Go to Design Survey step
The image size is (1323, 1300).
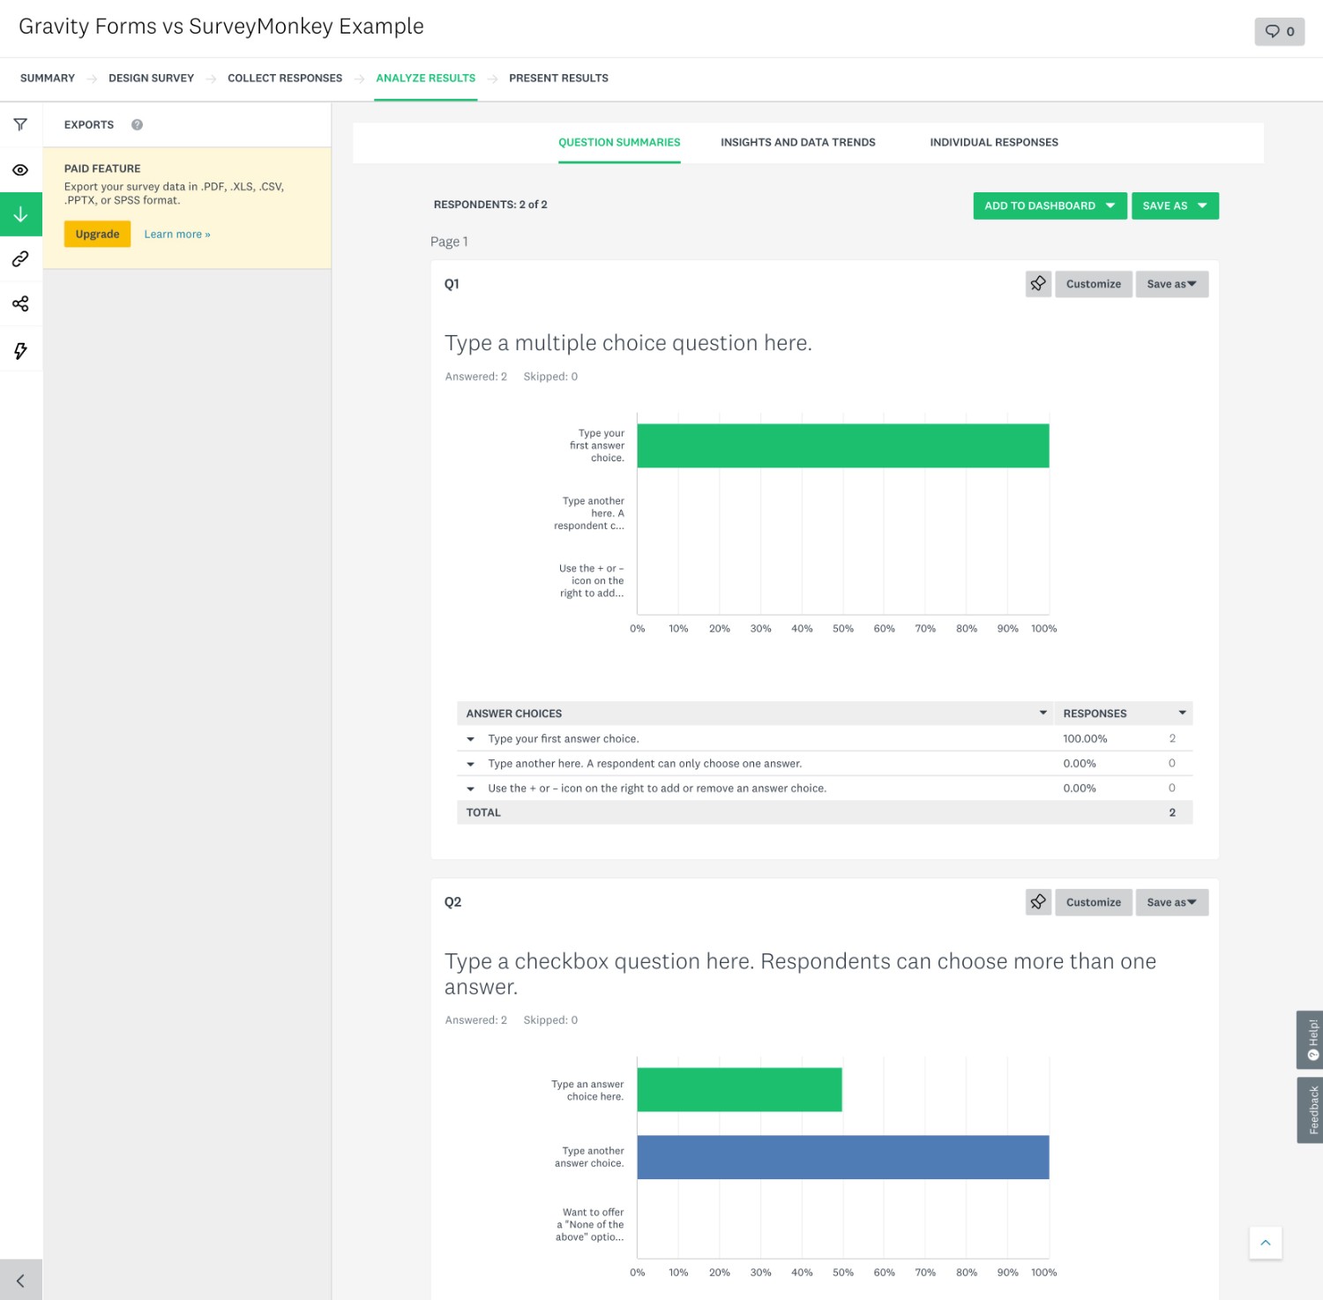click(151, 78)
